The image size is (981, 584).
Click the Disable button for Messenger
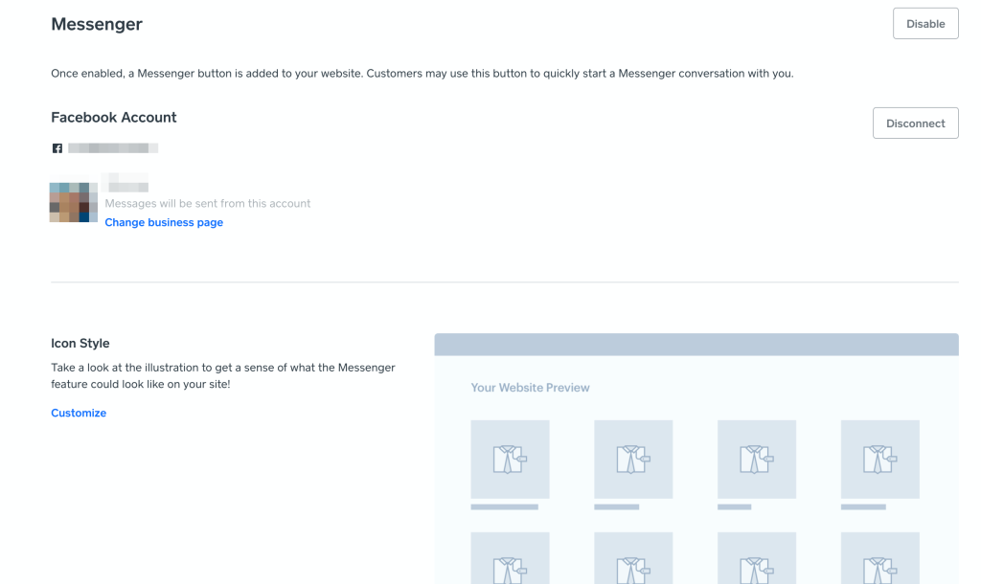point(925,24)
